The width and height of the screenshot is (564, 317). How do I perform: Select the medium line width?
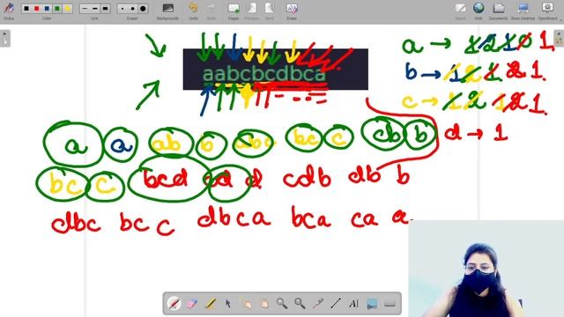click(x=95, y=9)
